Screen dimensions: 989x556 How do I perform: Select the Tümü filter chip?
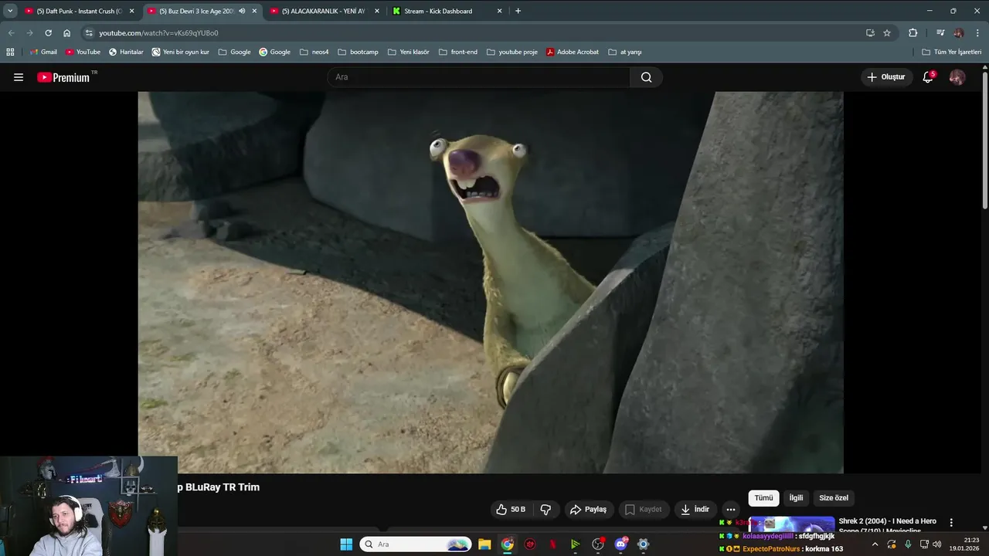point(763,498)
